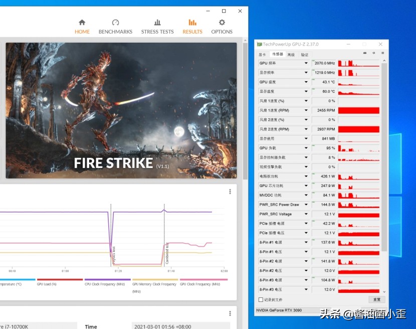This screenshot has width=416, height=329.
Task: Minimize the GPU-Z window
Action: tap(348, 44)
